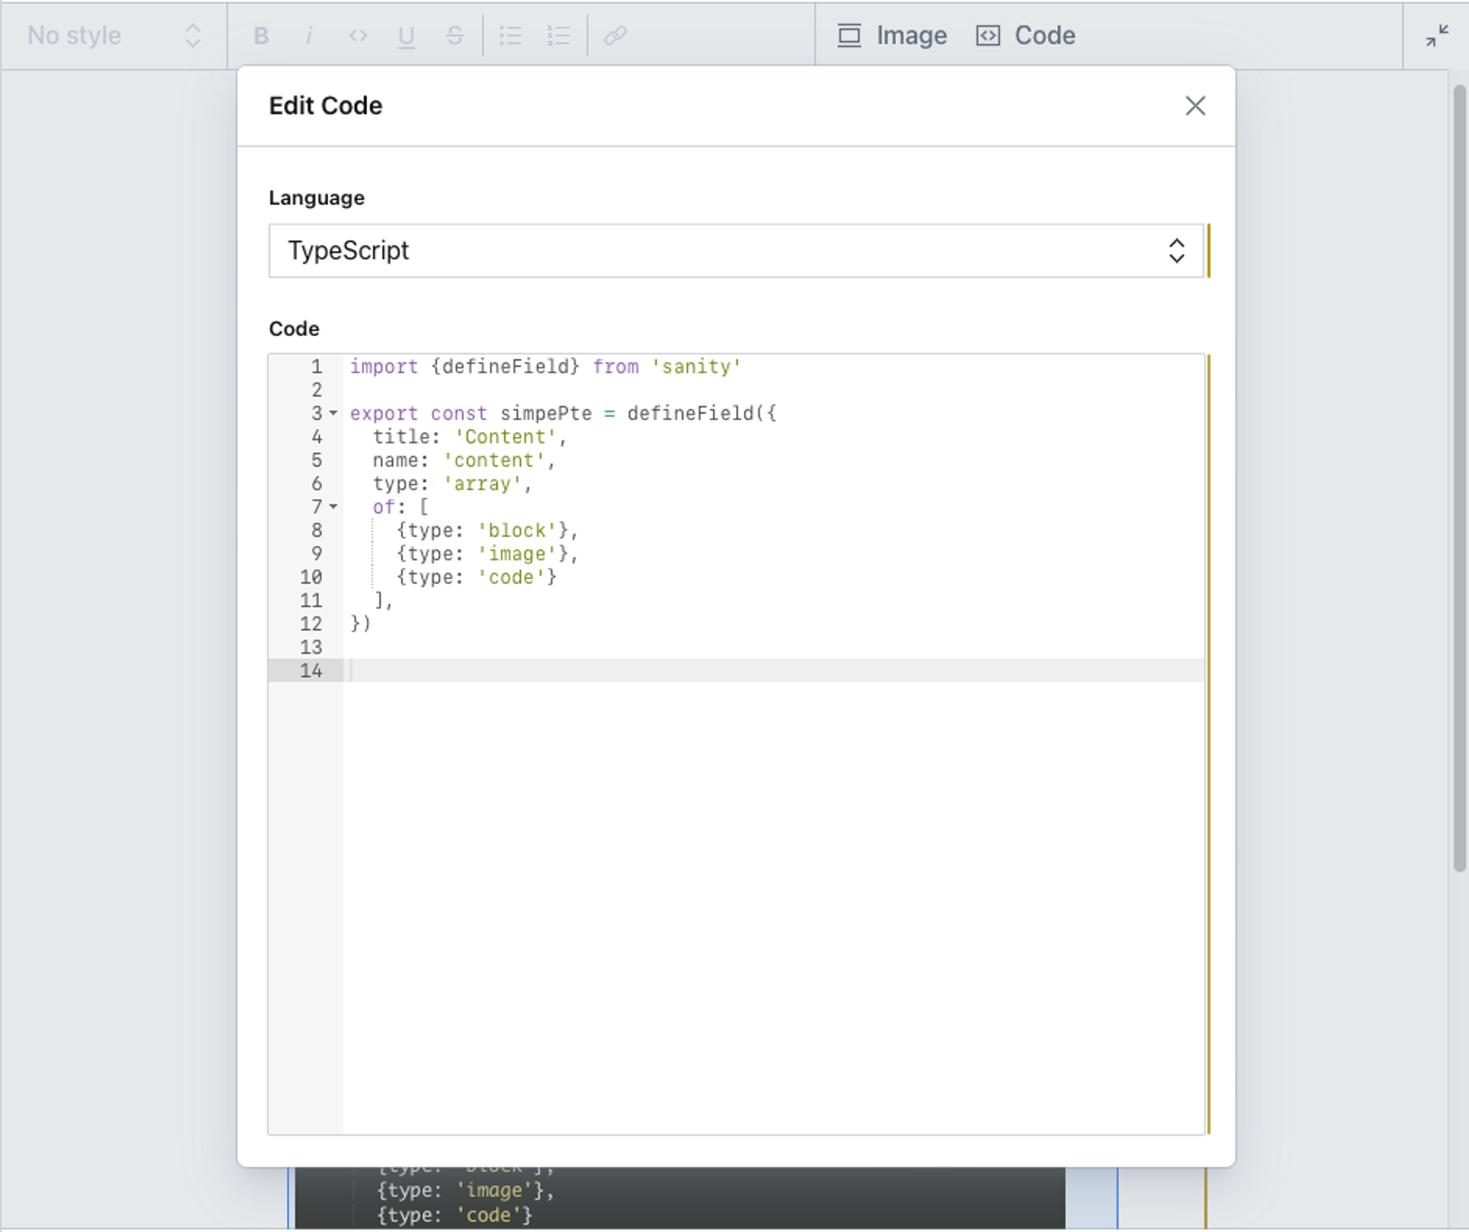
Task: Add a link annotation
Action: 615,36
